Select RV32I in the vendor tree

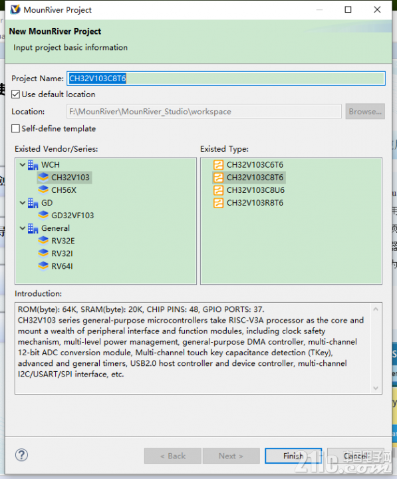62,253
